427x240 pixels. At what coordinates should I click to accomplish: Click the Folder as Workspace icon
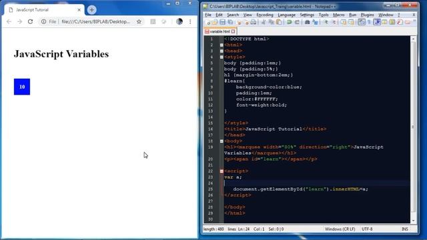coord(408,22)
